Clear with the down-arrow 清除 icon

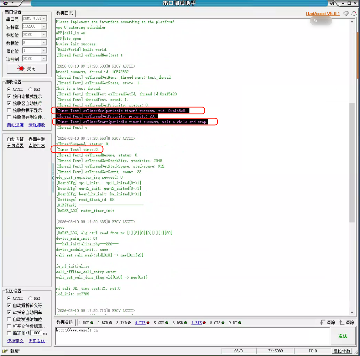coord(322,322)
